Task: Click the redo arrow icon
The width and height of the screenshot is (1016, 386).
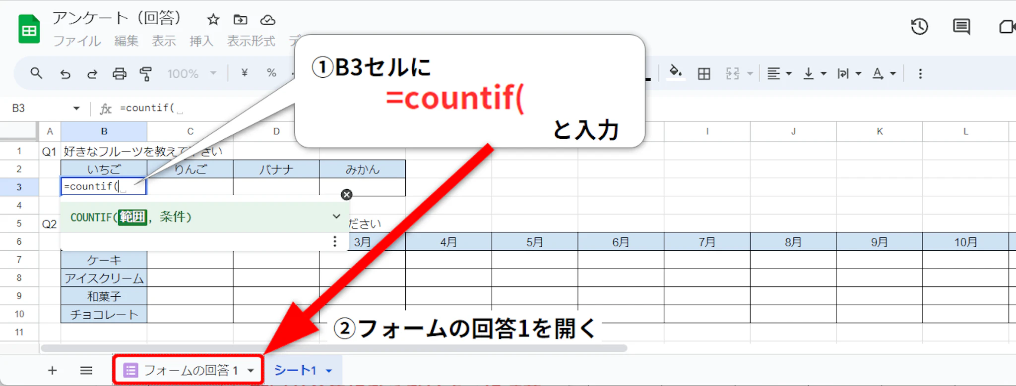Action: (92, 74)
